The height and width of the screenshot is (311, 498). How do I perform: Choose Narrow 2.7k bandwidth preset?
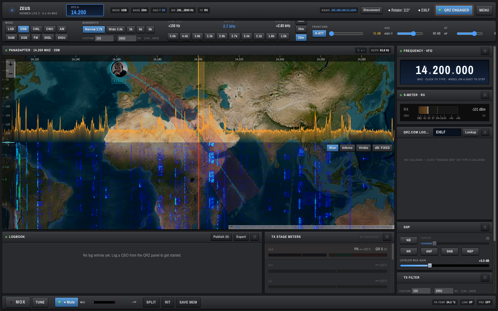coord(94,30)
